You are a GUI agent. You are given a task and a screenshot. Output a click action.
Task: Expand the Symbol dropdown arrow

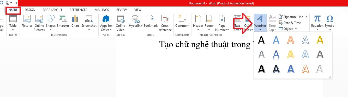[330, 30]
